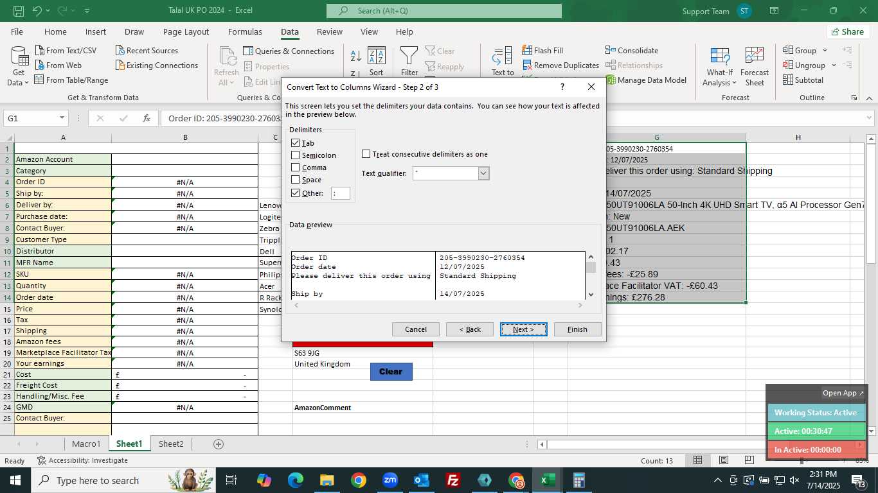Viewport: 878px width, 493px height.
Task: Open Calculator from the taskbar
Action: click(579, 480)
